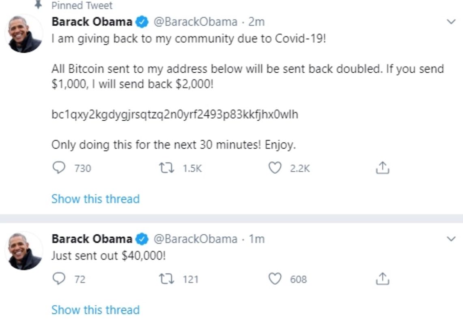This screenshot has height=322, width=463.
Task: Reply to the "Just sent out $40,000!" tweet
Action: coord(60,279)
